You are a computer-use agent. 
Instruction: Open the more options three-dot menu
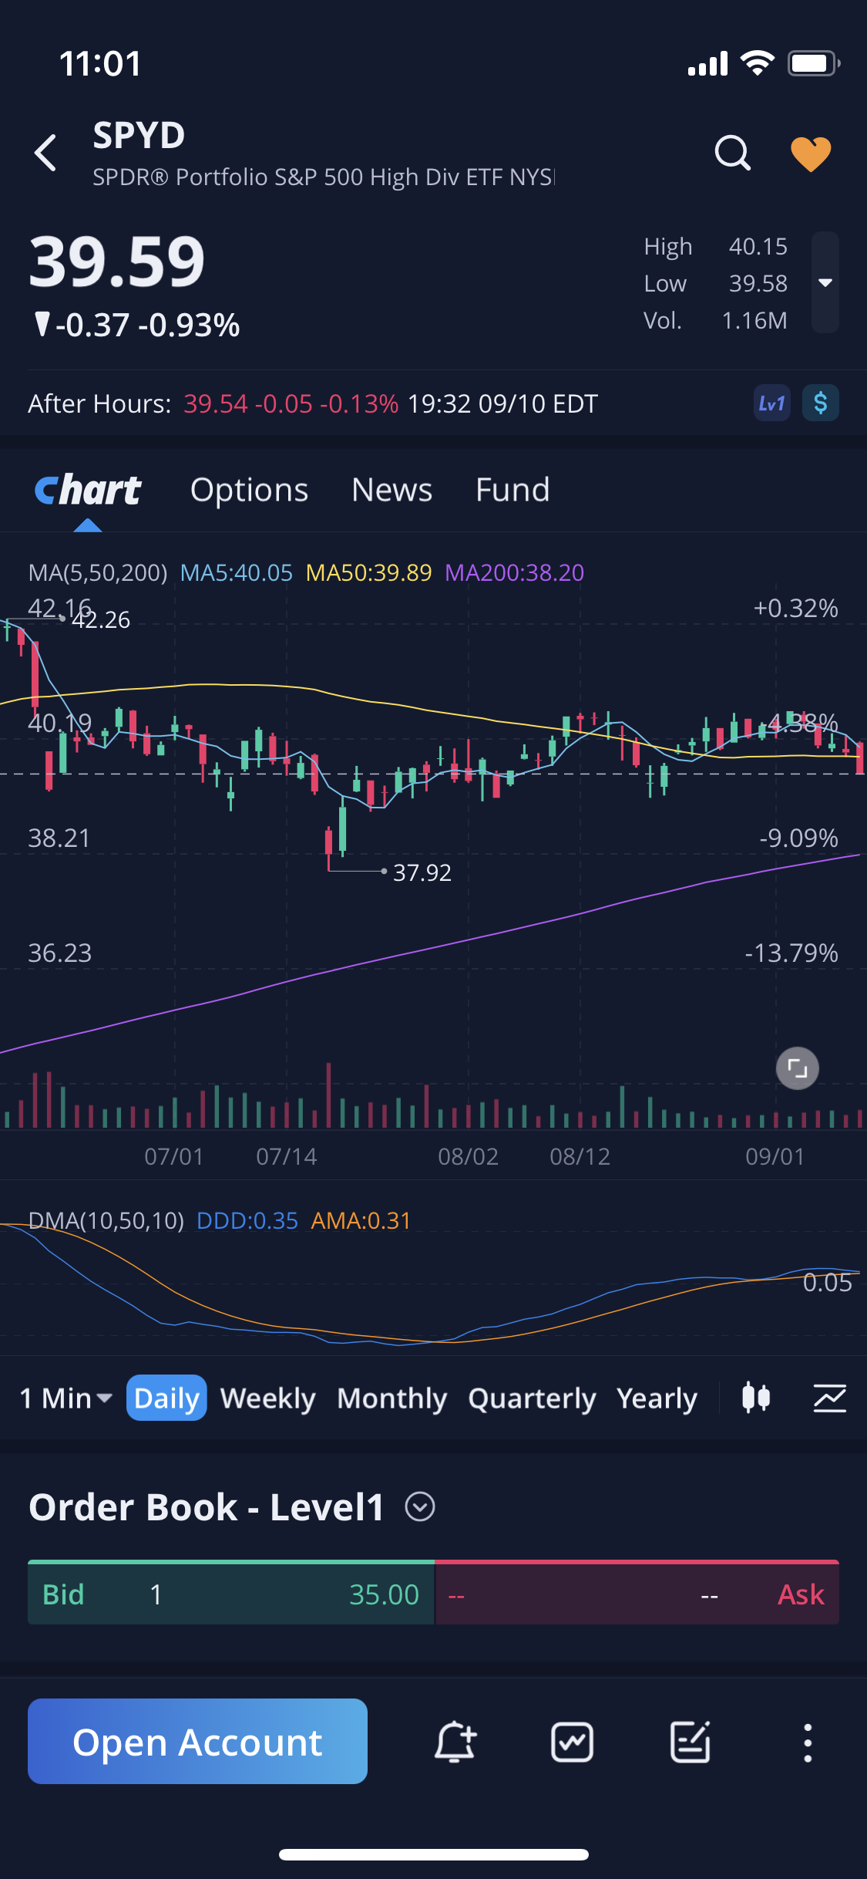coord(808,1742)
